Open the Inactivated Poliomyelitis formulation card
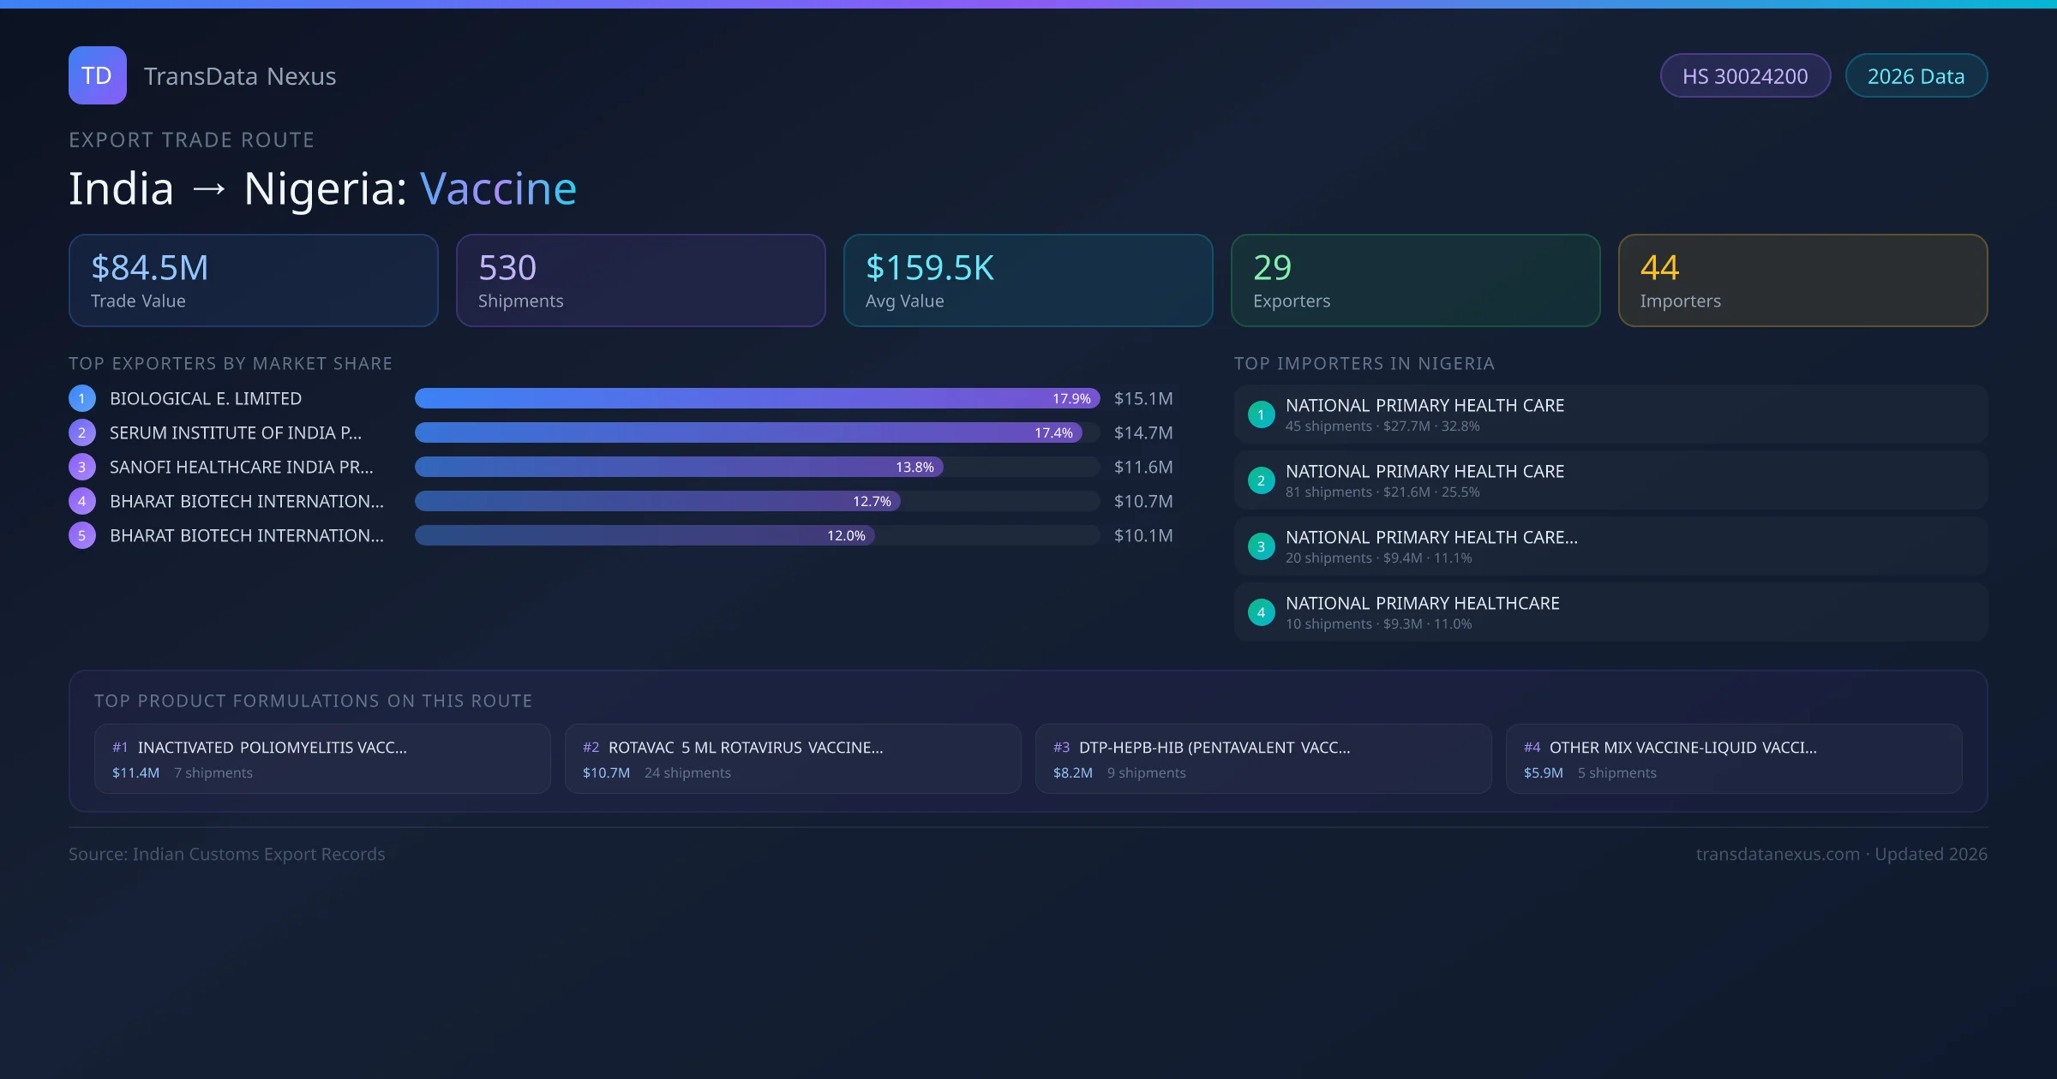 [x=322, y=759]
